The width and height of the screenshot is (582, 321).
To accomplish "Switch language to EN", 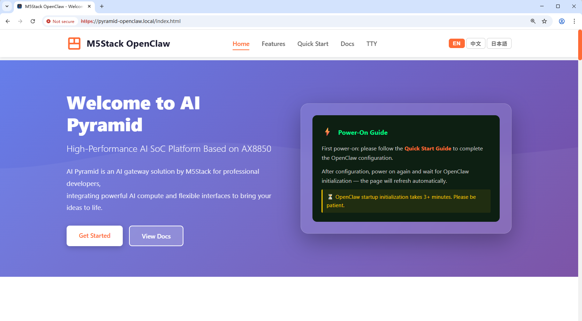I will coord(456,44).
